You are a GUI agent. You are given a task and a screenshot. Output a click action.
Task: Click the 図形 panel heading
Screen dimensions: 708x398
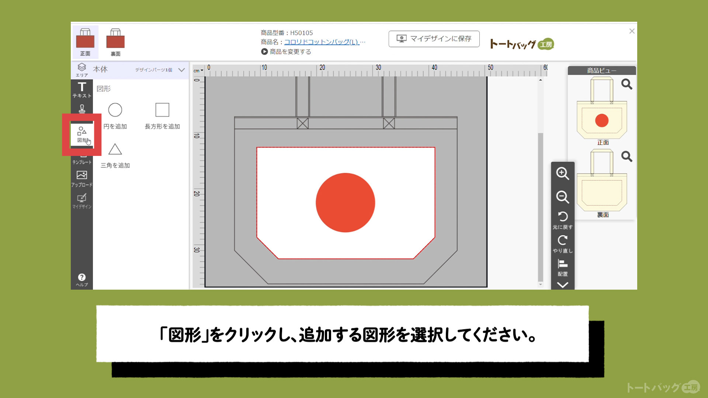[104, 89]
